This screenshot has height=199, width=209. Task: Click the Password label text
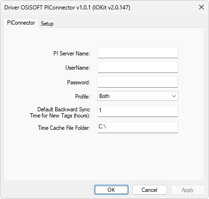78,82
